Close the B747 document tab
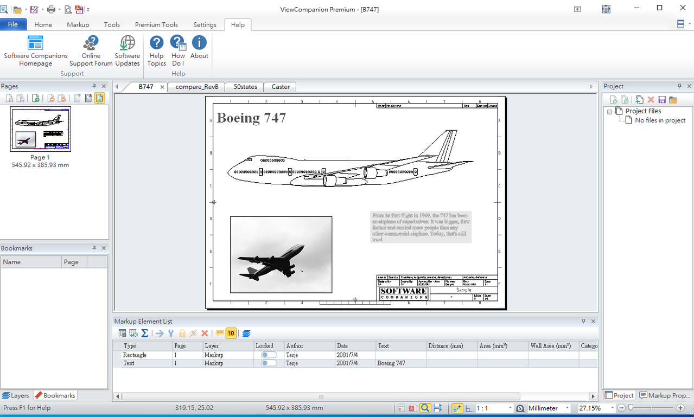The width and height of the screenshot is (694, 417). tap(162, 87)
